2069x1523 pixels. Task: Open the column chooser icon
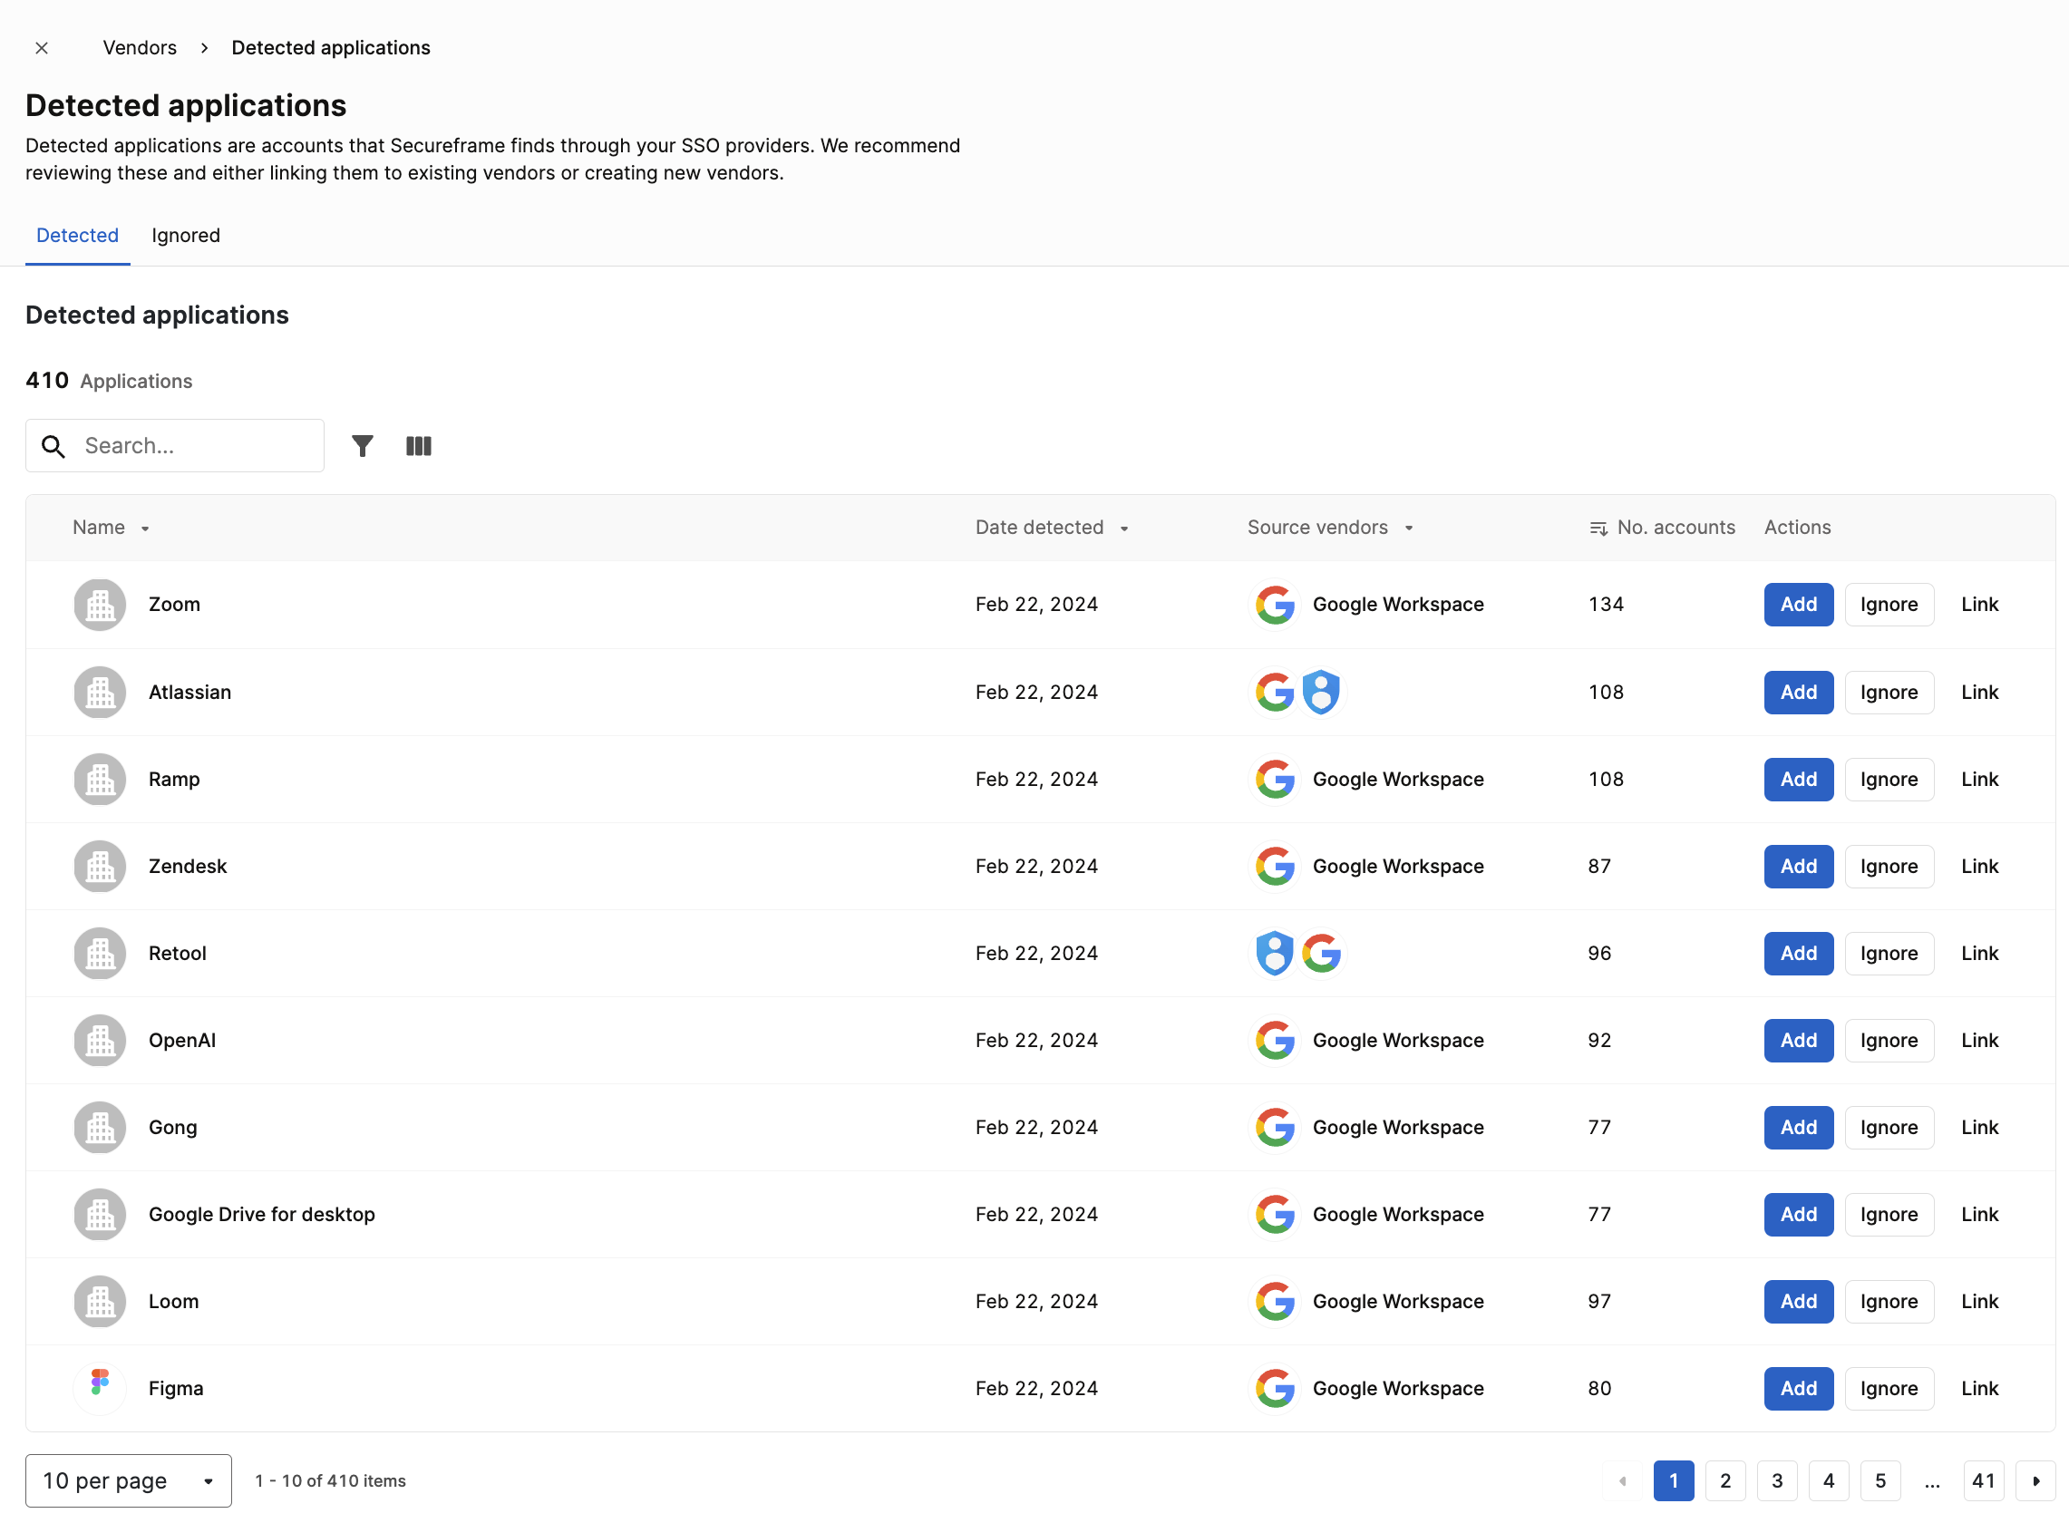point(419,446)
